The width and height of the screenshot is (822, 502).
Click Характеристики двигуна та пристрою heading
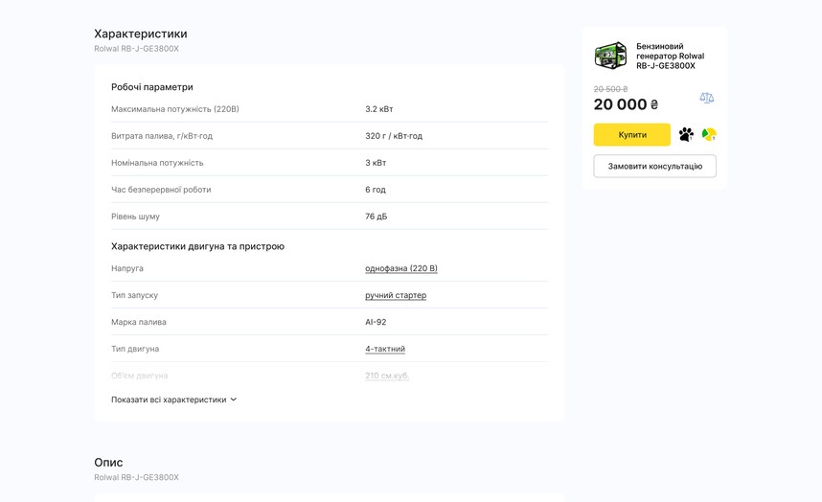click(197, 246)
